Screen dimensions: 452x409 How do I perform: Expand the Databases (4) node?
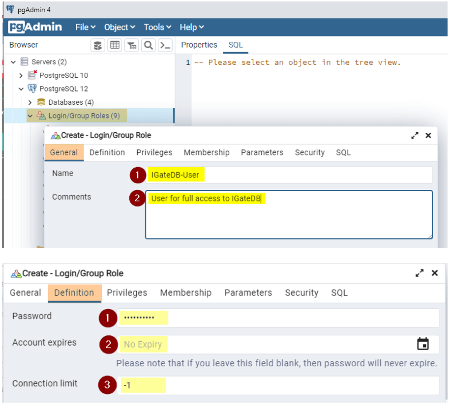(30, 102)
